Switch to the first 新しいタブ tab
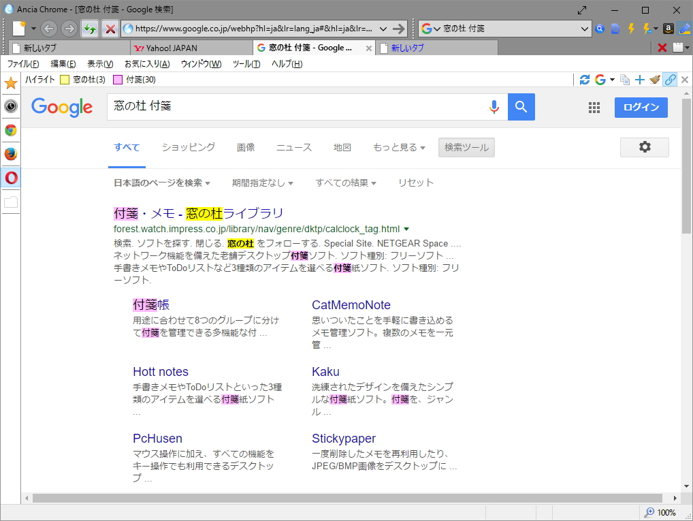The image size is (693, 521). pos(69,48)
